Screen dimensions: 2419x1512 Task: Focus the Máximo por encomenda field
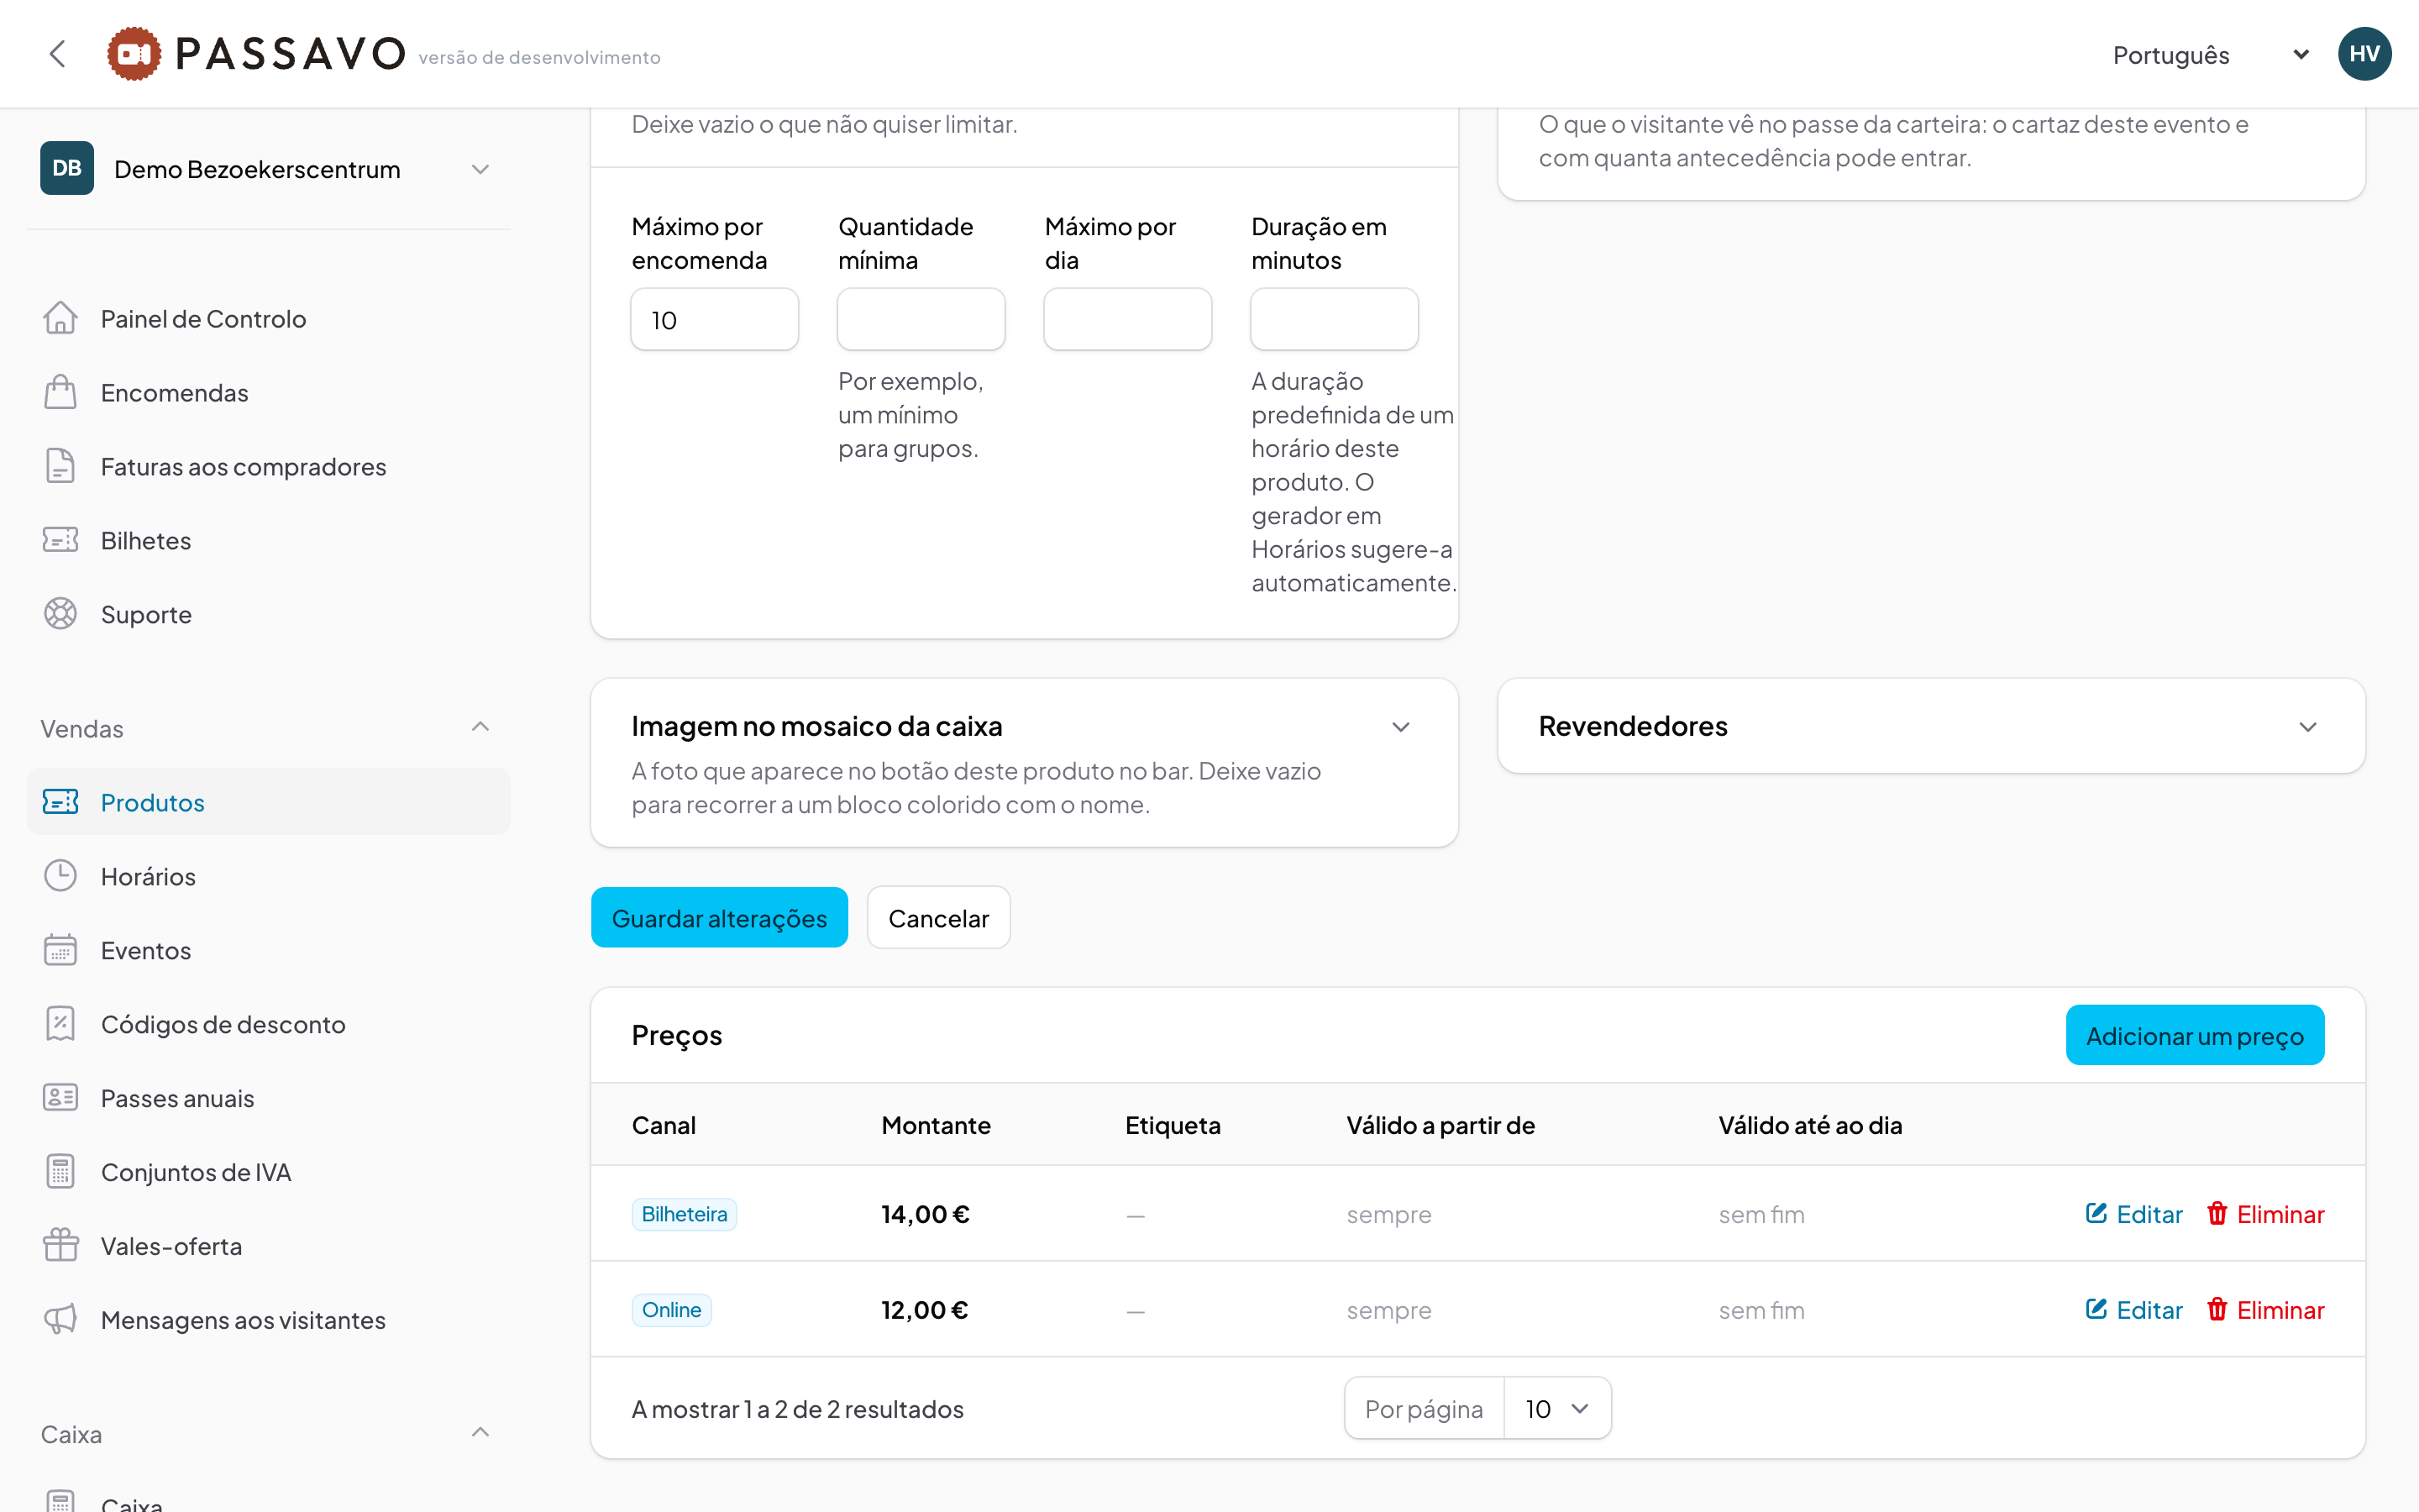(715, 319)
